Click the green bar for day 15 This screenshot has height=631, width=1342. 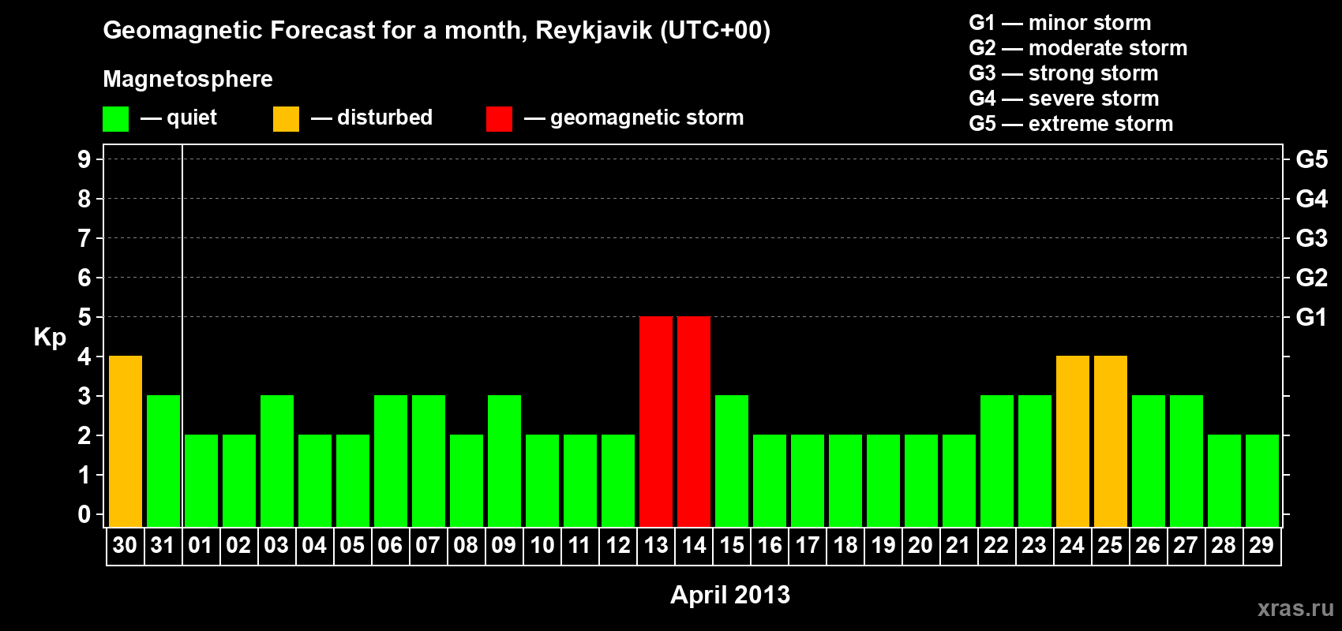[732, 461]
